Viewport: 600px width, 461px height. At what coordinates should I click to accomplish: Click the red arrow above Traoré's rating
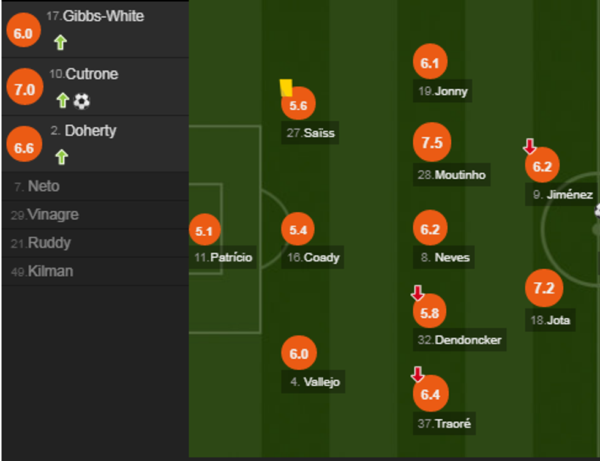[x=418, y=374]
